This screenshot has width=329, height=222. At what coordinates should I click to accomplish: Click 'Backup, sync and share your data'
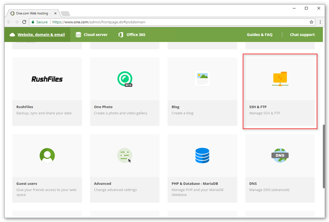(44, 113)
